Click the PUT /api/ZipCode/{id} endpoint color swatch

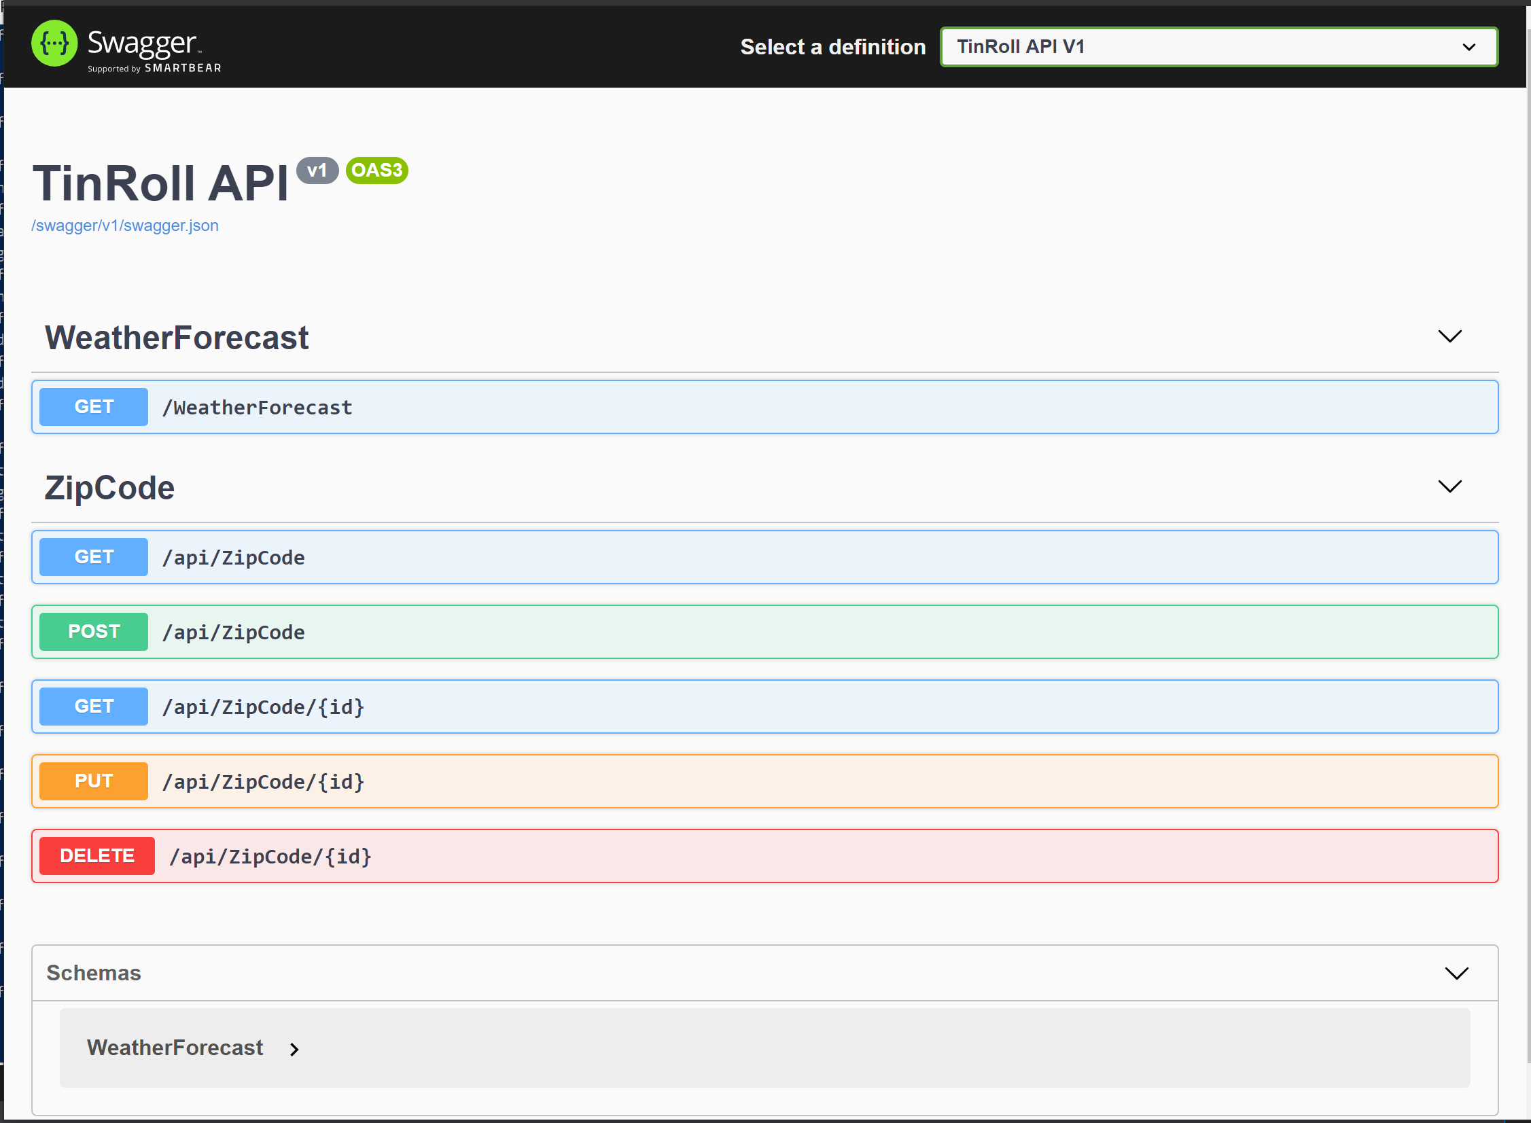point(95,781)
